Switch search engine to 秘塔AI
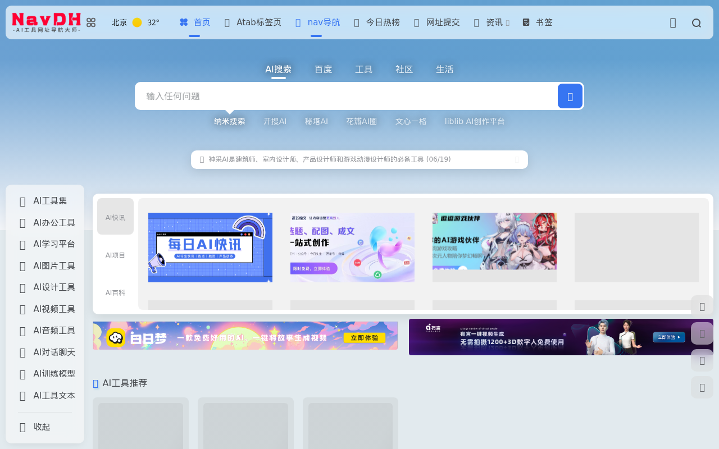Screen dimensions: 719x449 tap(316, 121)
